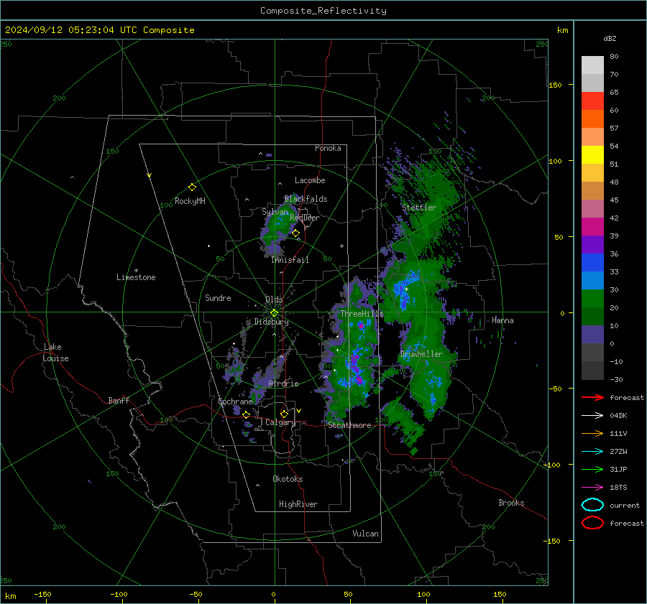Click the light gray 70-80 dBZ swatch
647x604 pixels.
(592, 65)
